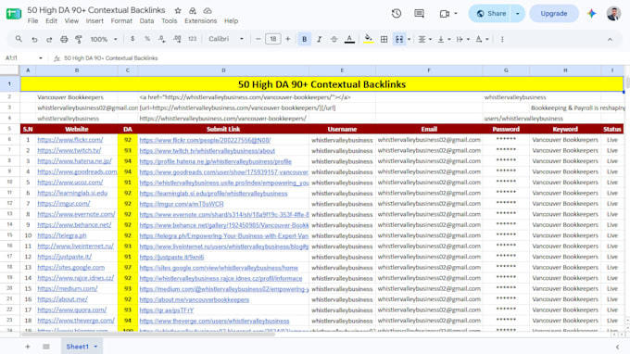Select the Sheet1 tab
The height and width of the screenshot is (354, 630).
point(82,347)
